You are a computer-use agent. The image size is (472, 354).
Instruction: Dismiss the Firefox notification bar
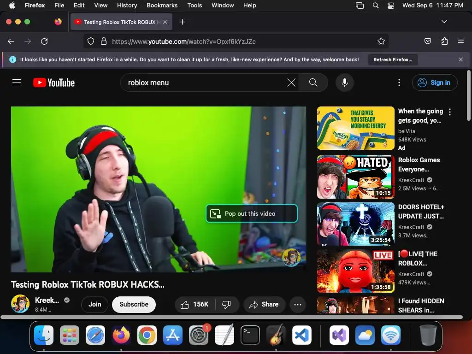pyautogui.click(x=460, y=59)
